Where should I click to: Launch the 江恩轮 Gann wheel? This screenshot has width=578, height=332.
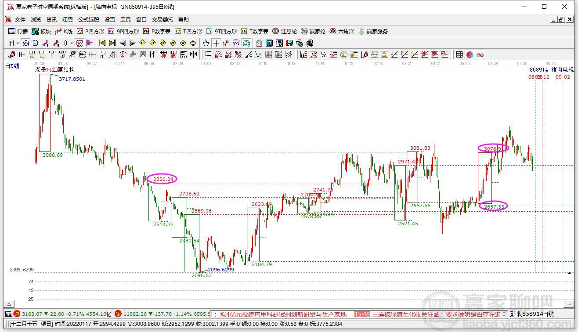click(285, 31)
